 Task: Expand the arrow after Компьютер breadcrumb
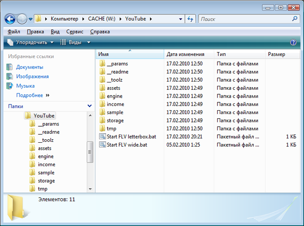pyautogui.click(x=83, y=19)
